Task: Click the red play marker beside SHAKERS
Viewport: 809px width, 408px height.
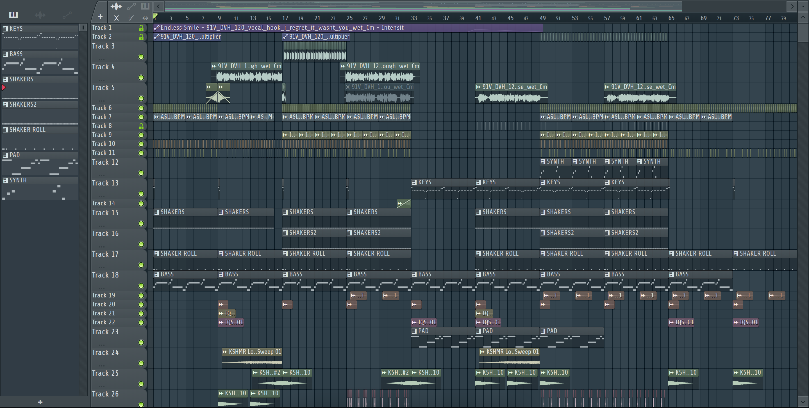Action: 4,88
